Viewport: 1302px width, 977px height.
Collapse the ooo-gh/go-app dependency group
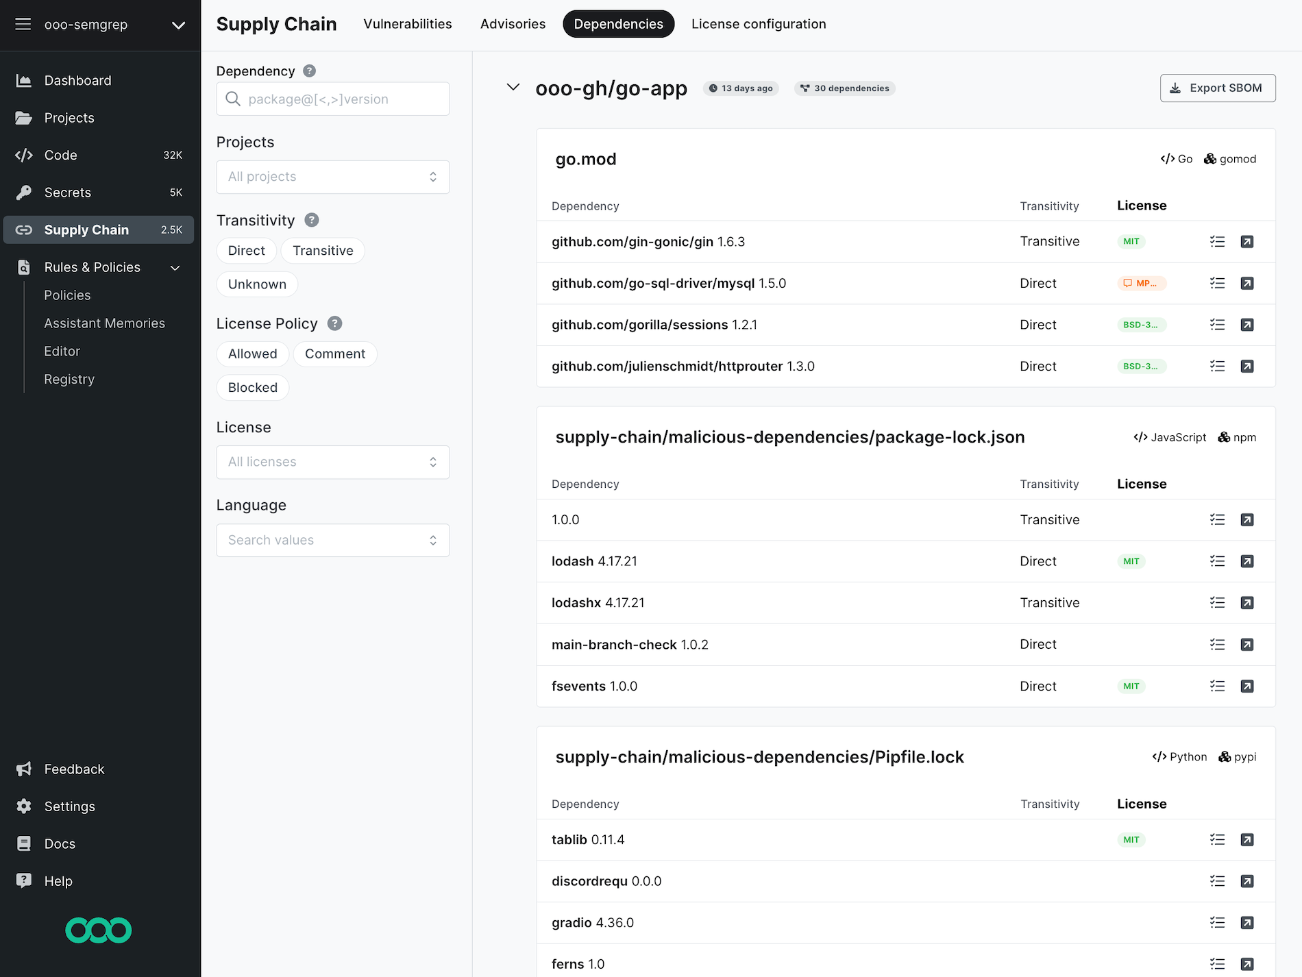pyautogui.click(x=513, y=88)
